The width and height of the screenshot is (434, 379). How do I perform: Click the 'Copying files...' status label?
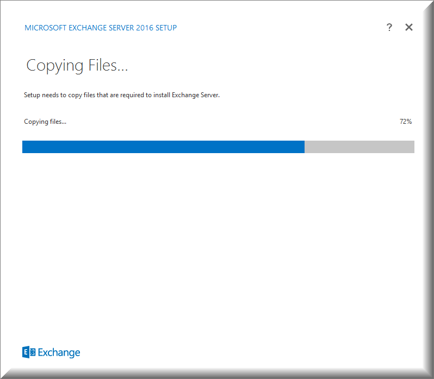pyautogui.click(x=45, y=122)
